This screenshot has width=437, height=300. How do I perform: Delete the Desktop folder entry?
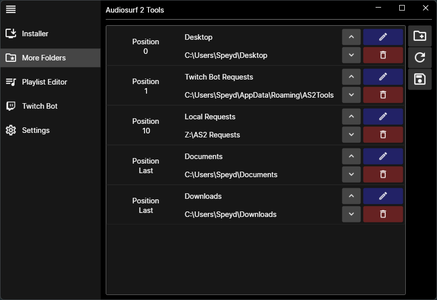click(x=383, y=55)
